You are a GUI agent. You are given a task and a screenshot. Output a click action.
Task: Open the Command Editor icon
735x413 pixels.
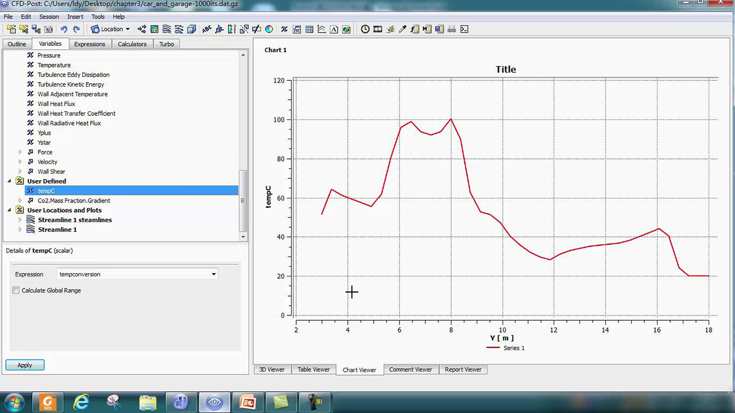tap(464, 29)
